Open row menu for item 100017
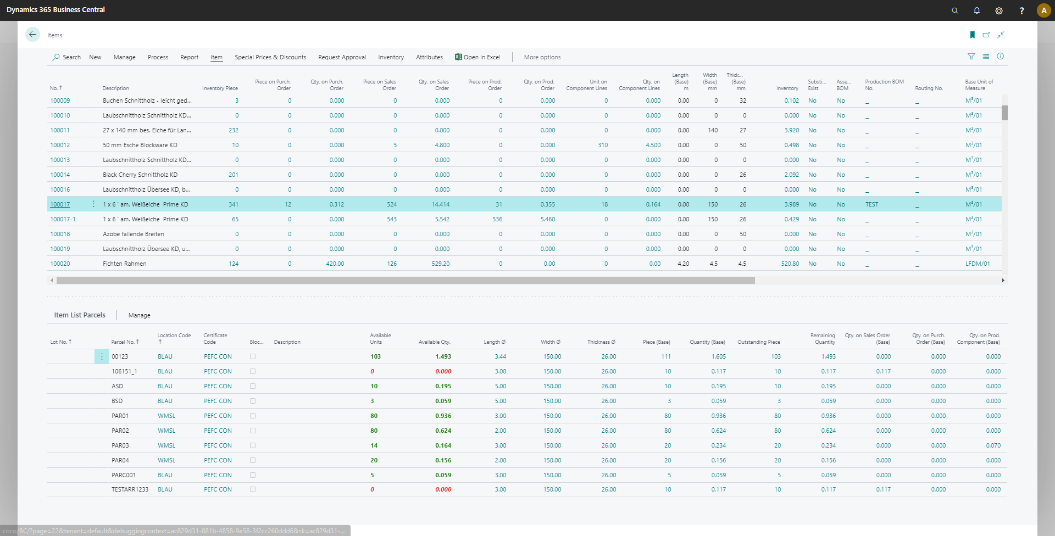This screenshot has width=1055, height=536. 93,204
